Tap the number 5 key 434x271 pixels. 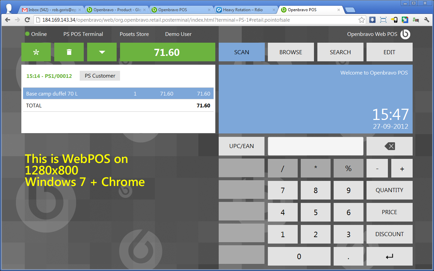[316, 212]
